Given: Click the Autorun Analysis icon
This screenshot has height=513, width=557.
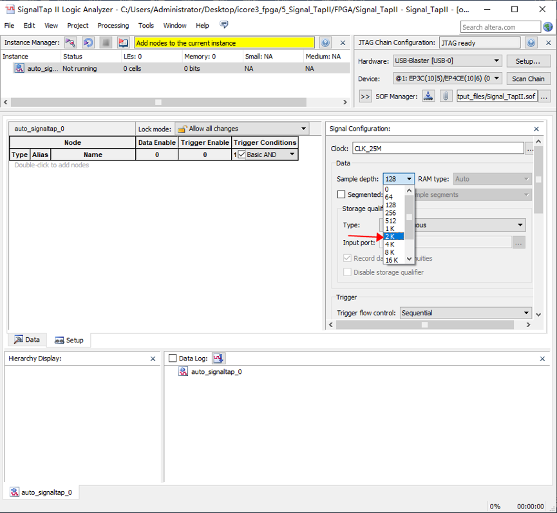Looking at the screenshot, I should [x=88, y=42].
